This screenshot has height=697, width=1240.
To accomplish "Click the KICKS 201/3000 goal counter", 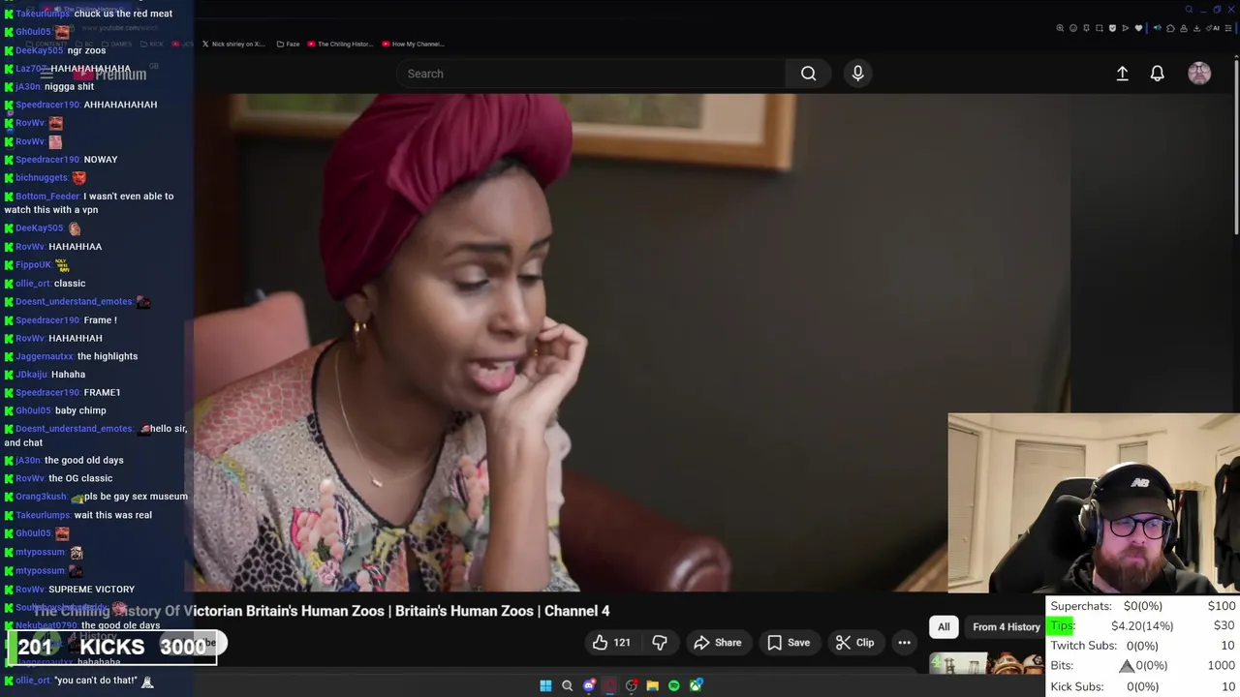I will [112, 647].
